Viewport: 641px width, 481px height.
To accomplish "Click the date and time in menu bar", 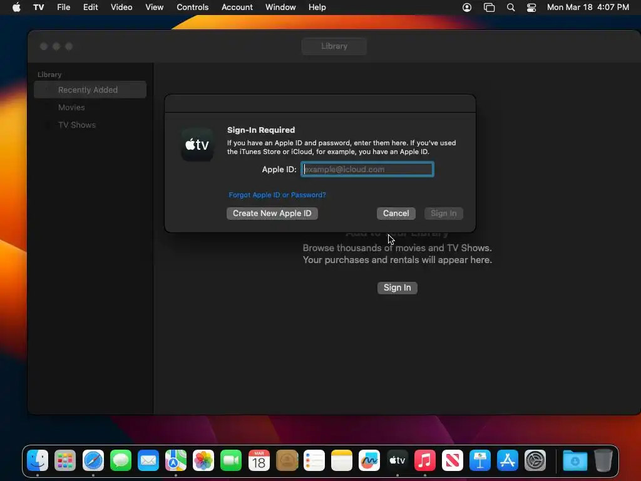I will coord(588,7).
